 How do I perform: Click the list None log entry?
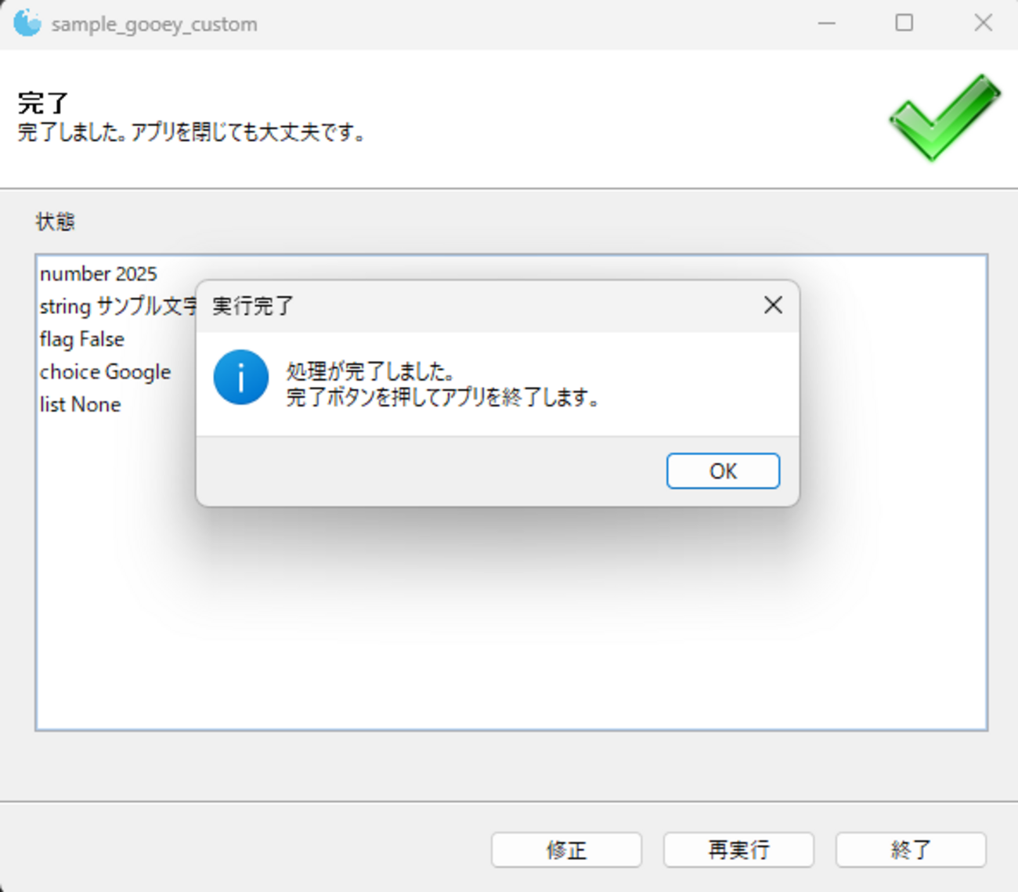tap(80, 404)
